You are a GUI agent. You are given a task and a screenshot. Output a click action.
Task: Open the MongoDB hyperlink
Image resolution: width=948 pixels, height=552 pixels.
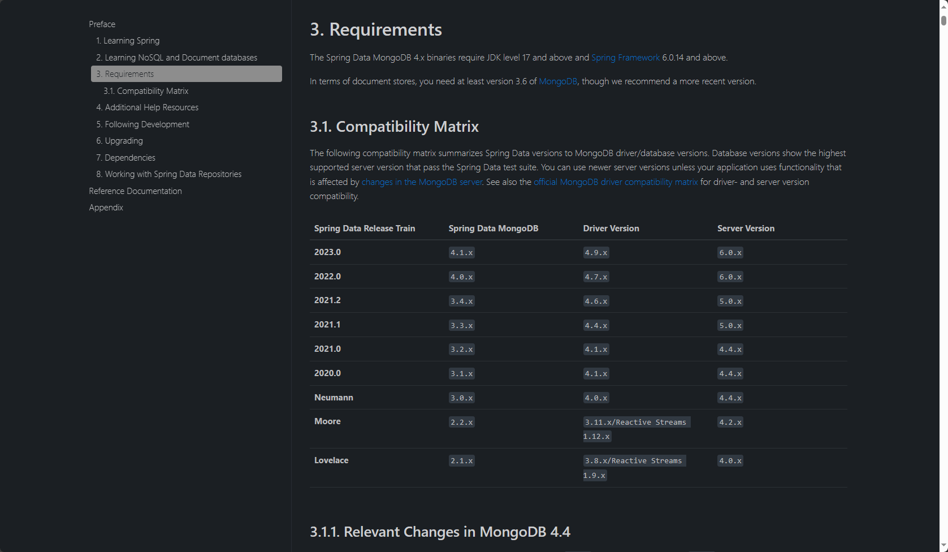click(557, 81)
